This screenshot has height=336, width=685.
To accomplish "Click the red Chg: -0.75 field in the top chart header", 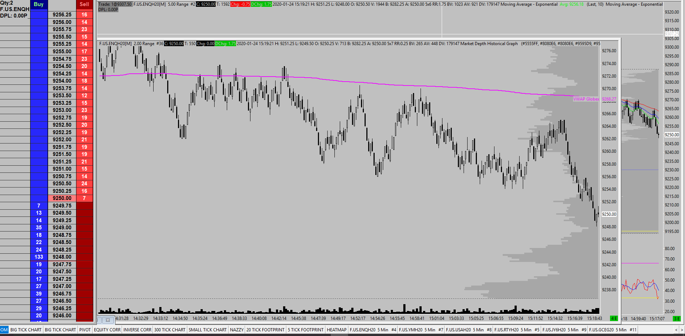I will click(240, 4).
